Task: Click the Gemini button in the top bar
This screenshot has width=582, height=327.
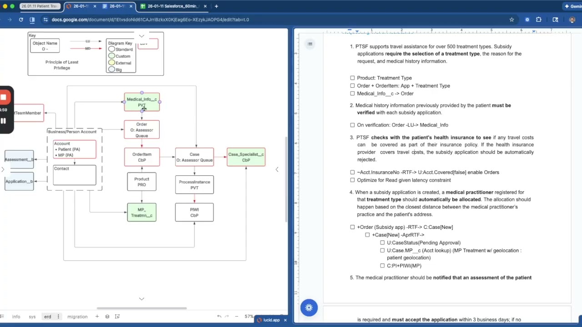Action: [572, 6]
